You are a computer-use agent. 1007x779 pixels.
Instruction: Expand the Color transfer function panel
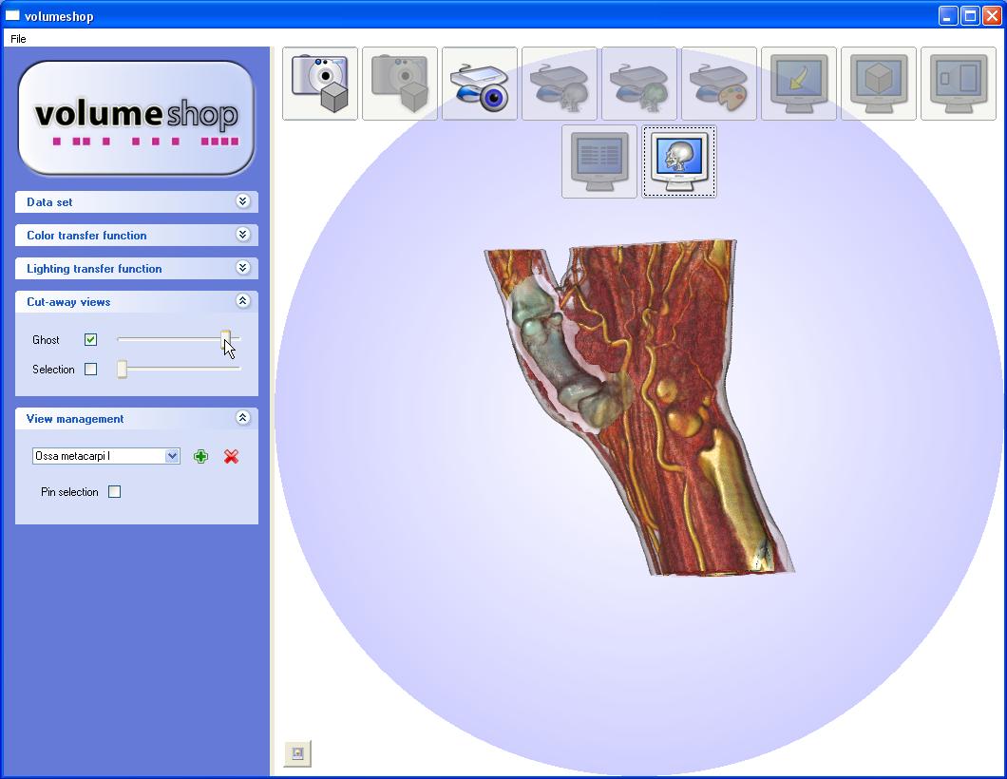tap(243, 235)
